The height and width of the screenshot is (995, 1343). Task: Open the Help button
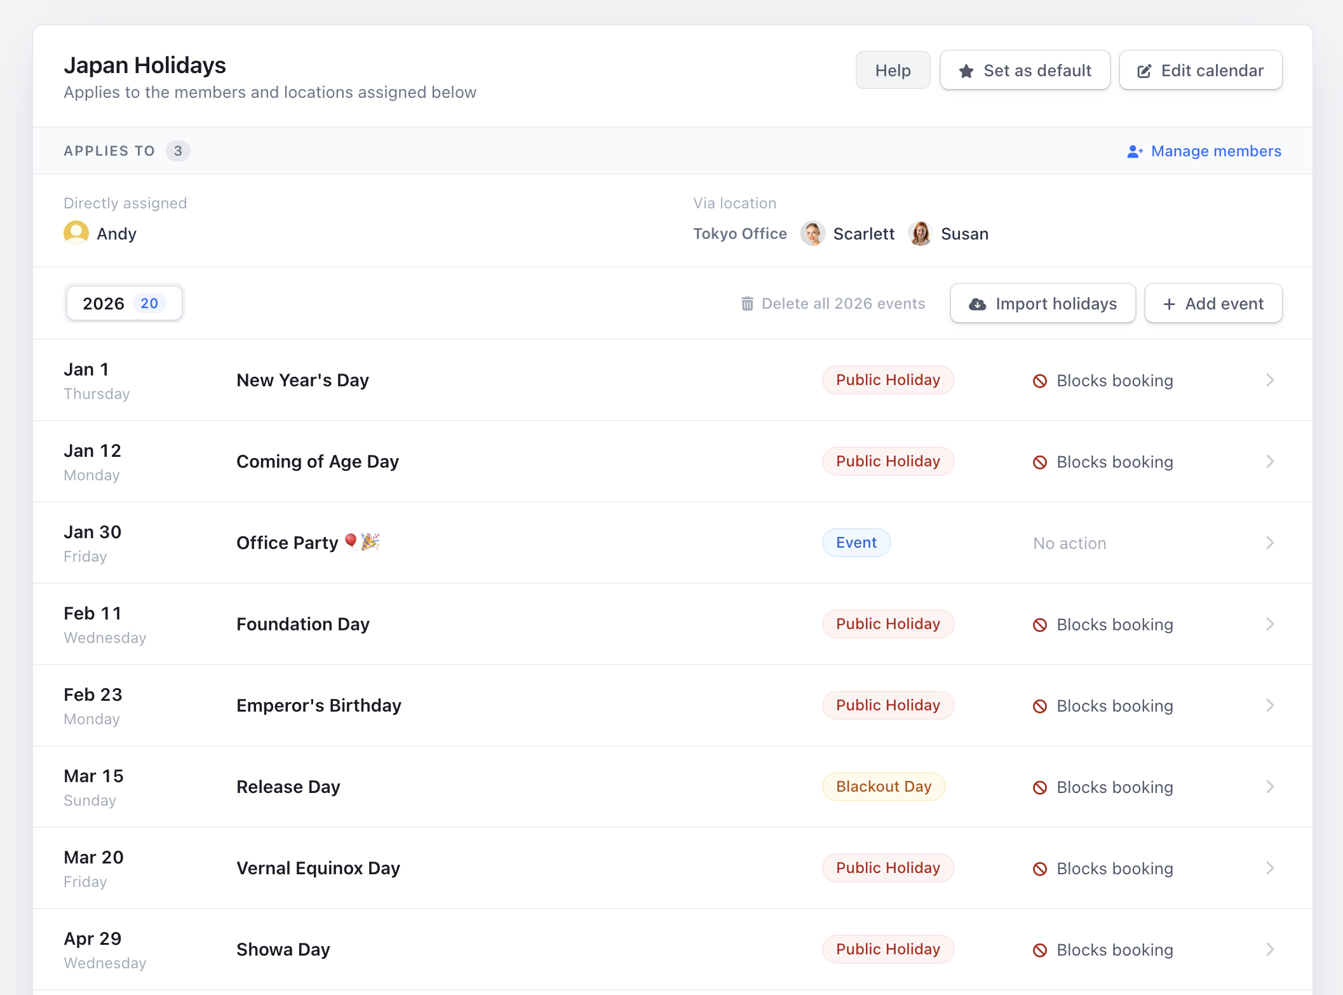tap(893, 71)
